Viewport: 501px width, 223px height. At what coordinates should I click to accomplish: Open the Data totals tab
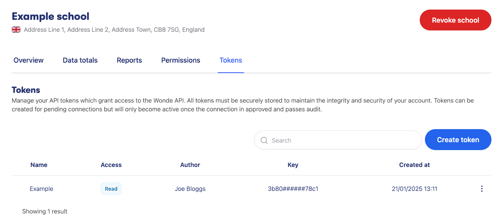tap(80, 60)
